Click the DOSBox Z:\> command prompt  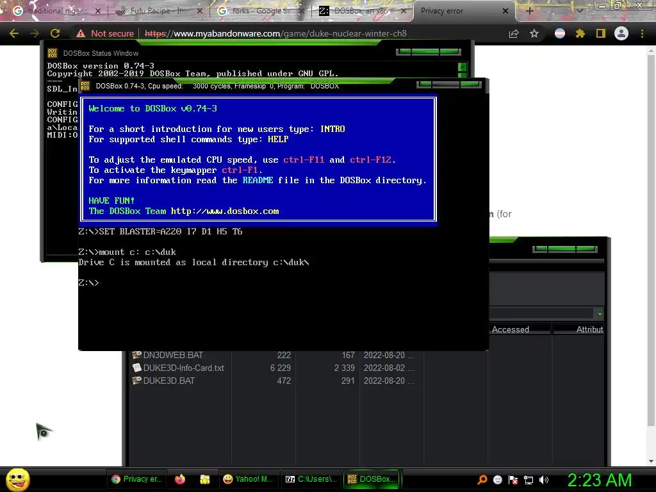[88, 283]
